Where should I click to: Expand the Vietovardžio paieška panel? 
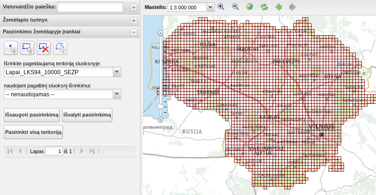tap(133, 8)
